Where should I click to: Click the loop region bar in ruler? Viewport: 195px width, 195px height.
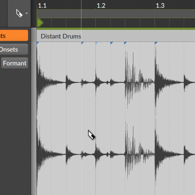(116, 14)
